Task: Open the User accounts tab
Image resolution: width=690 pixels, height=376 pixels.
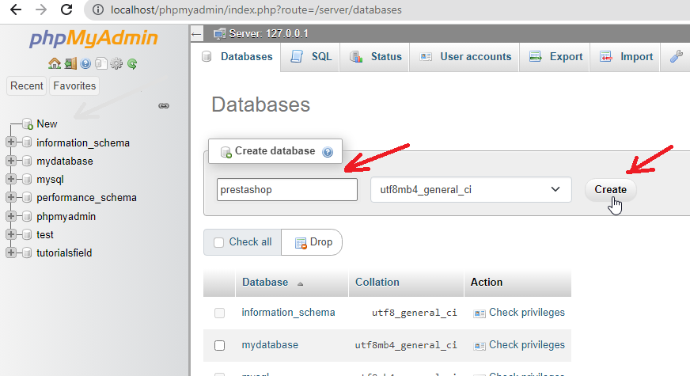Action: [464, 57]
